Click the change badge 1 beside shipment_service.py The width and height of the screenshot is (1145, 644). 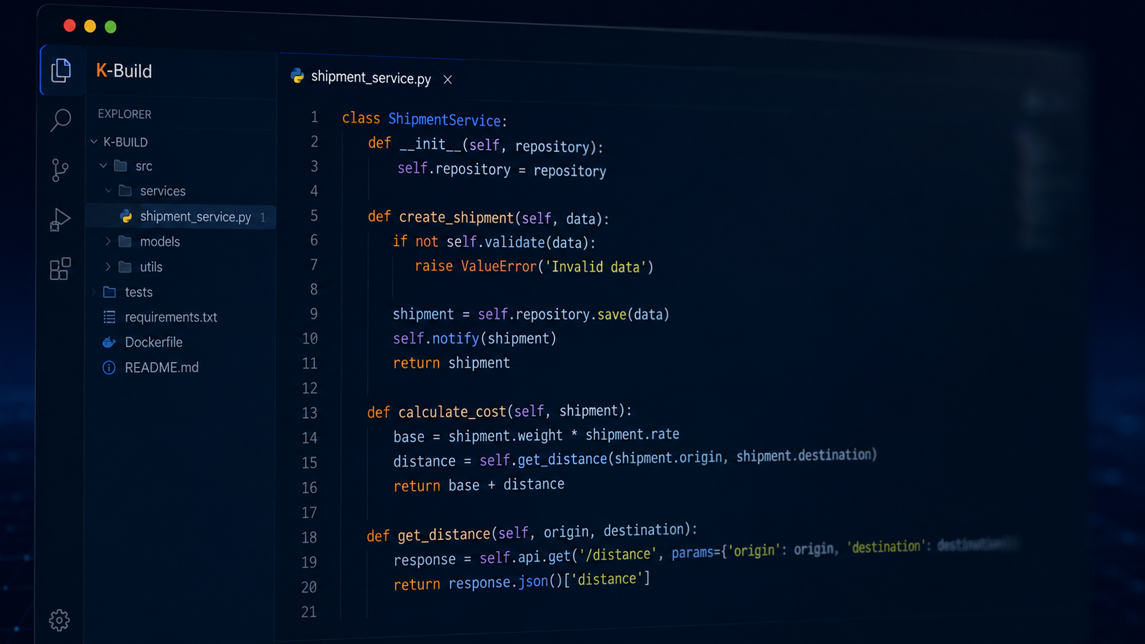tap(263, 218)
